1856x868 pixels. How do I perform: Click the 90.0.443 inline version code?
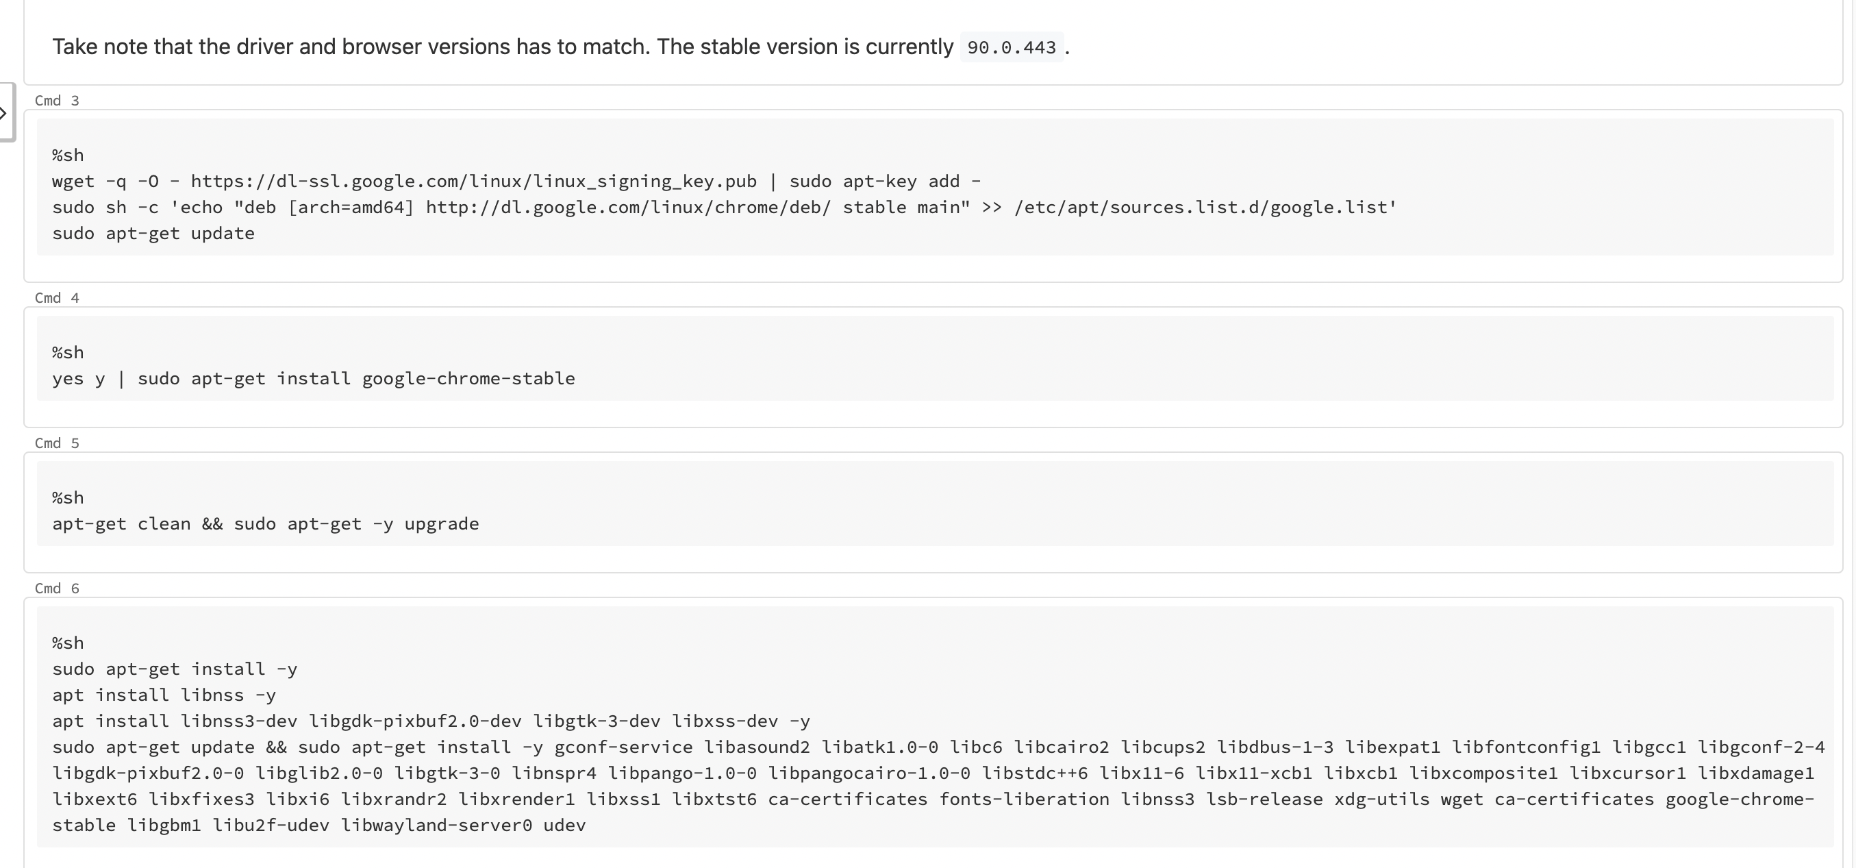pyautogui.click(x=1011, y=47)
